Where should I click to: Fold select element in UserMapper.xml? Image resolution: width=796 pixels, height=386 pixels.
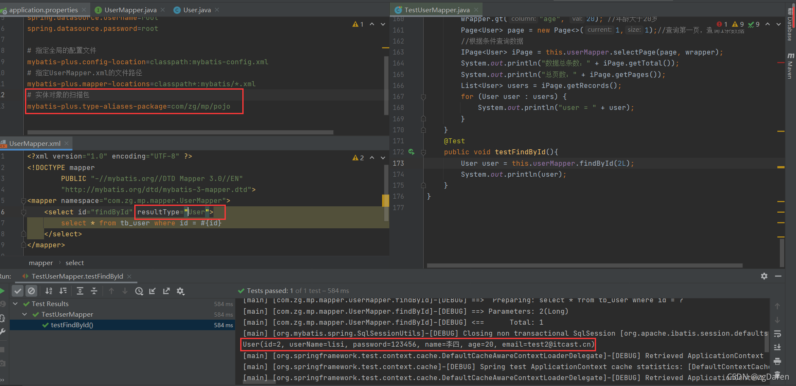tap(24, 212)
